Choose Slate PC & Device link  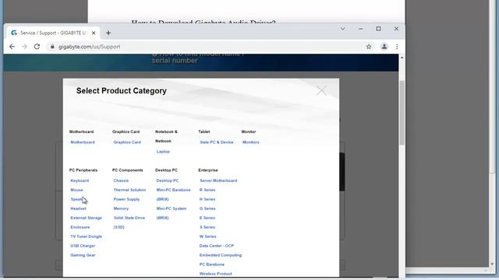coord(217,142)
